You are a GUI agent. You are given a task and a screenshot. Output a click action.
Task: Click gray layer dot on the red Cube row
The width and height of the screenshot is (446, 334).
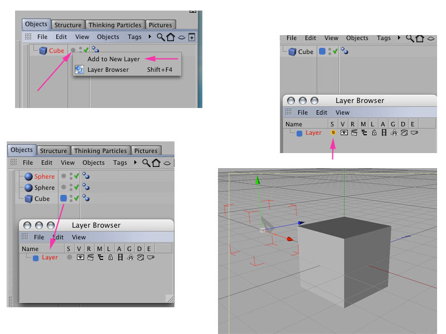(73, 50)
